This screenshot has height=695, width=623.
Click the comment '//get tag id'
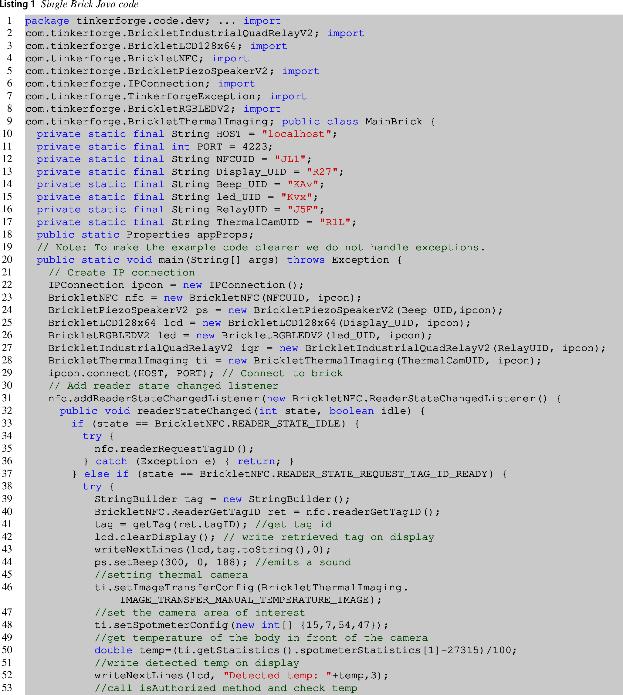click(294, 525)
